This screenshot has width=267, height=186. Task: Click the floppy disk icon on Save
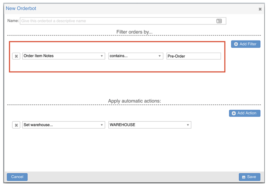(x=244, y=177)
